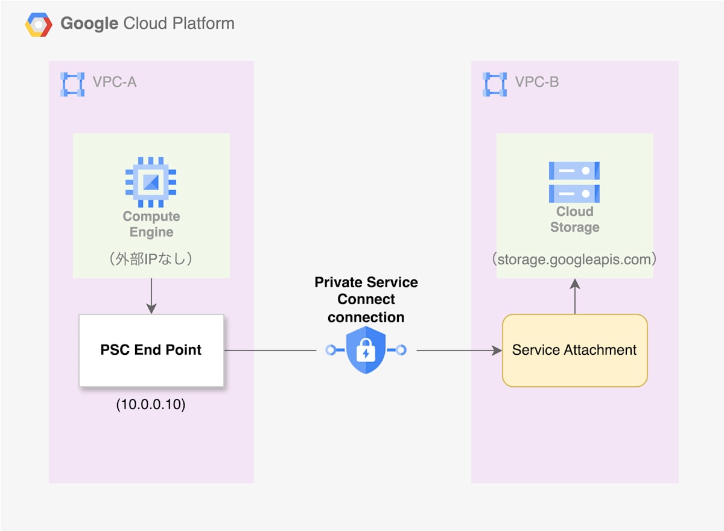Select the Service Attachment box
This screenshot has height=531, width=724.
point(575,350)
